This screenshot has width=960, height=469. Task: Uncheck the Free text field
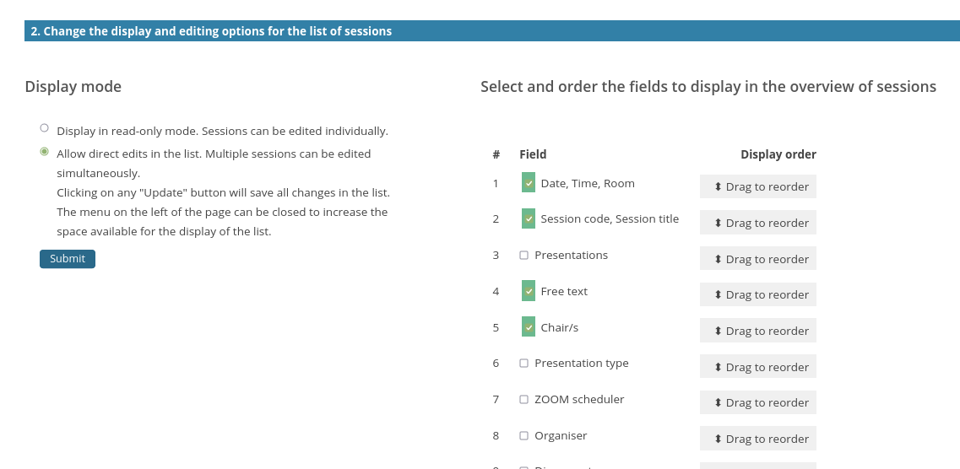(x=529, y=291)
